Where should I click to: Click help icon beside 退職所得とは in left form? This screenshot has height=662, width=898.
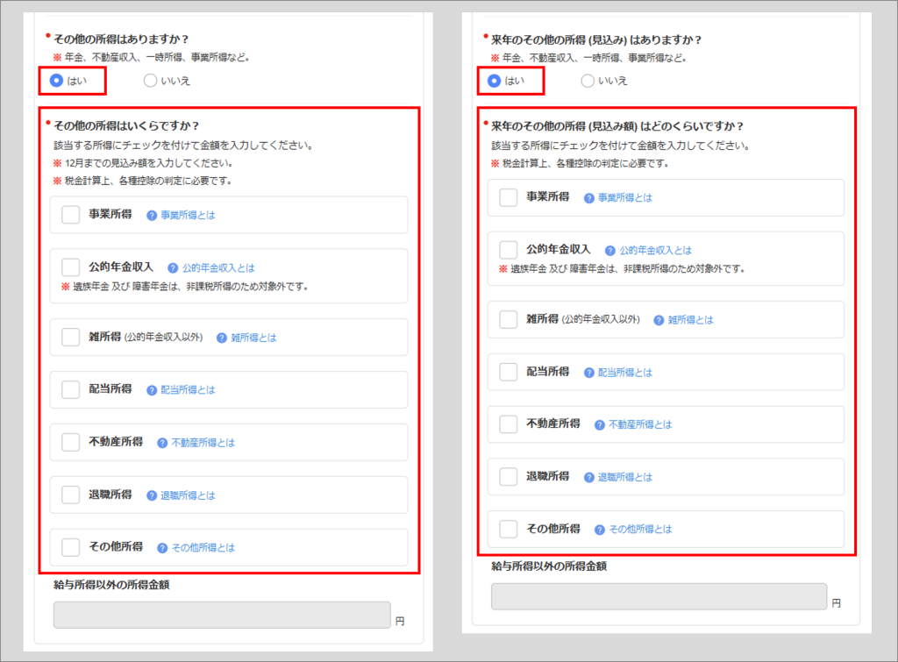152,495
